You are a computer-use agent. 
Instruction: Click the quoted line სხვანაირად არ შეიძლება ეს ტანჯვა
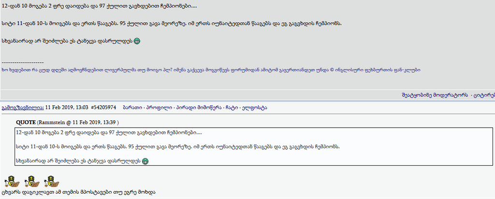[78, 161]
